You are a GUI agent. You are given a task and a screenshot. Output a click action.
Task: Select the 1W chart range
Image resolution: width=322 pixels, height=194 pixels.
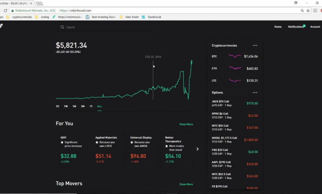(66, 106)
